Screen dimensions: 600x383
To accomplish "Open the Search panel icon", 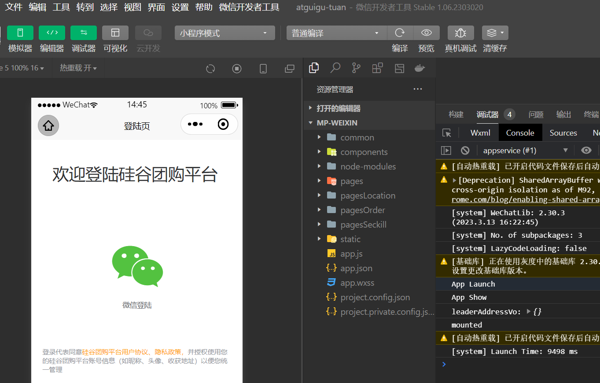I will click(x=335, y=68).
